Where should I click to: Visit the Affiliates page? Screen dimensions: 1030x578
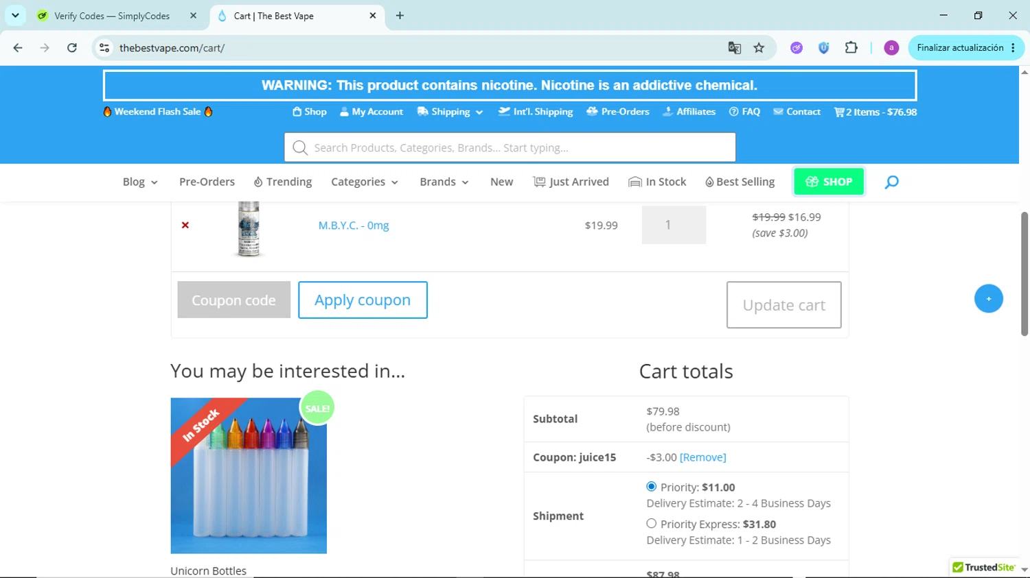689,112
